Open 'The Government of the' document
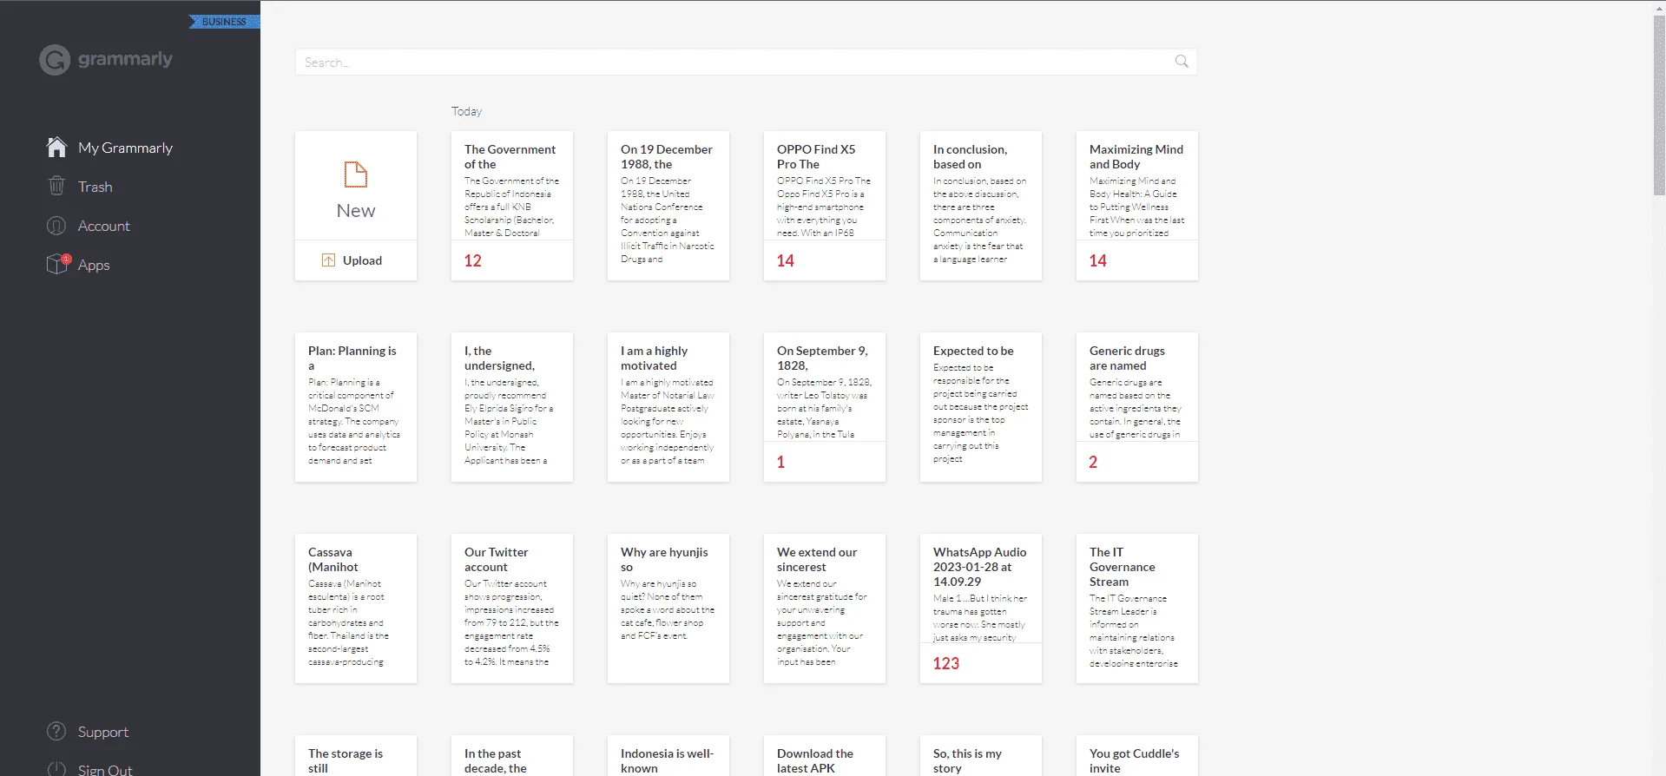 pyautogui.click(x=512, y=206)
